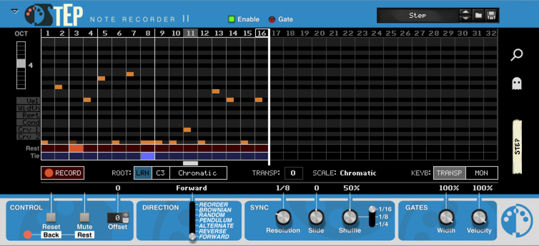The height and width of the screenshot is (246, 539).
Task: Select PENDULUM direction mode
Action: tap(216, 220)
